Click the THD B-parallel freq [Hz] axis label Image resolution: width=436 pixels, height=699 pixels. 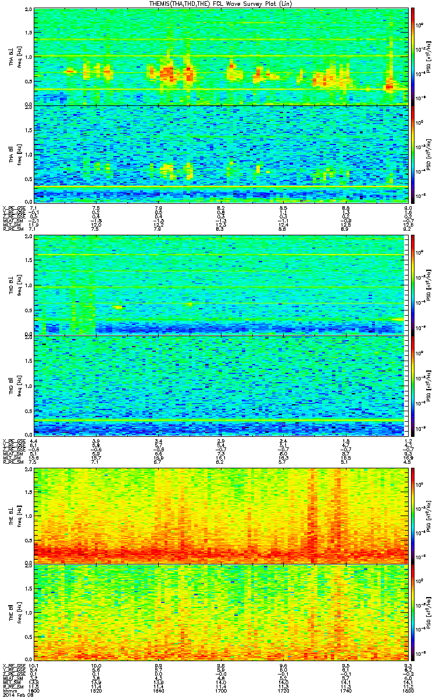pyautogui.click(x=19, y=385)
